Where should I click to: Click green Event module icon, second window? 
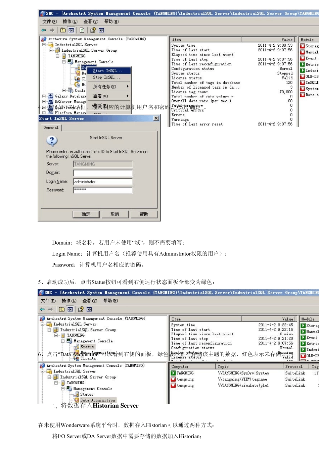coord(303,338)
